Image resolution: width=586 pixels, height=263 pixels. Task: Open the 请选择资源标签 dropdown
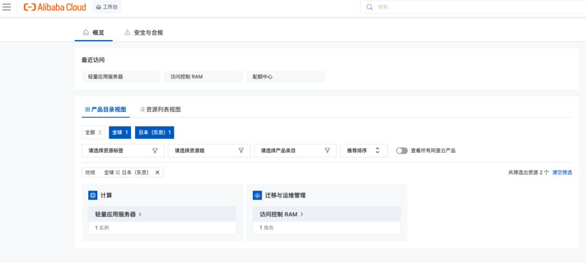122,151
